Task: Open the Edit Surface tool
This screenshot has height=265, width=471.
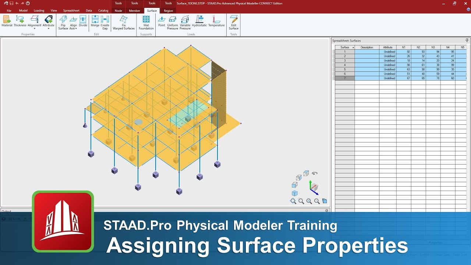Action: [234, 22]
